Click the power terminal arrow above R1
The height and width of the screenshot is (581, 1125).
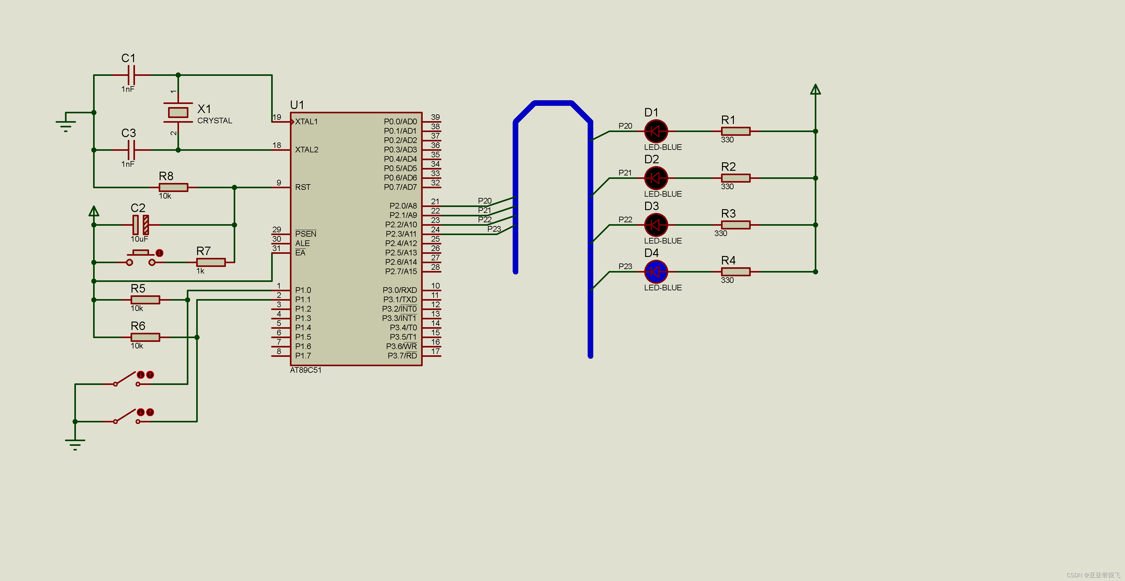[x=815, y=90]
